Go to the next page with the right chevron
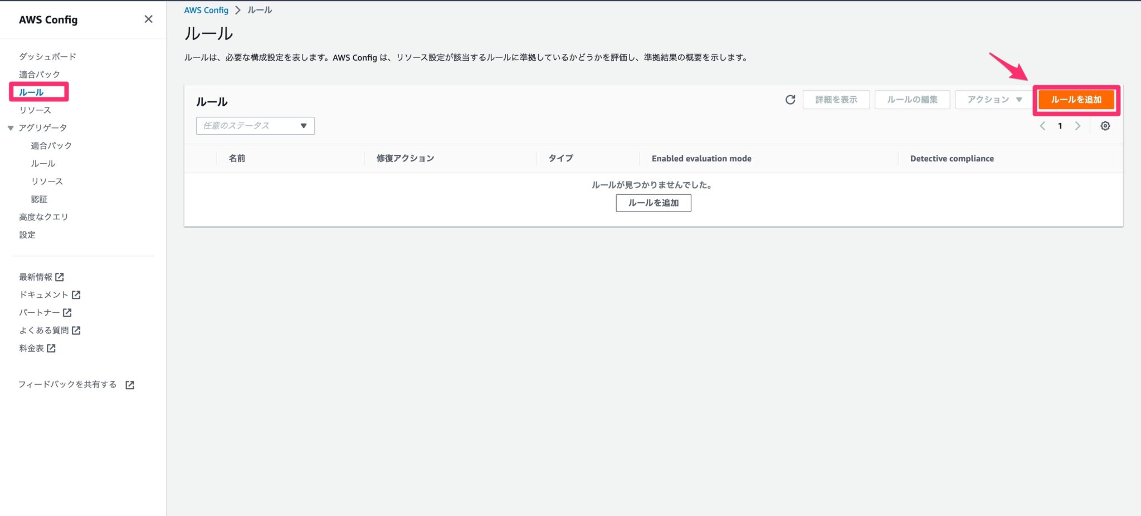1141x516 pixels. 1078,125
